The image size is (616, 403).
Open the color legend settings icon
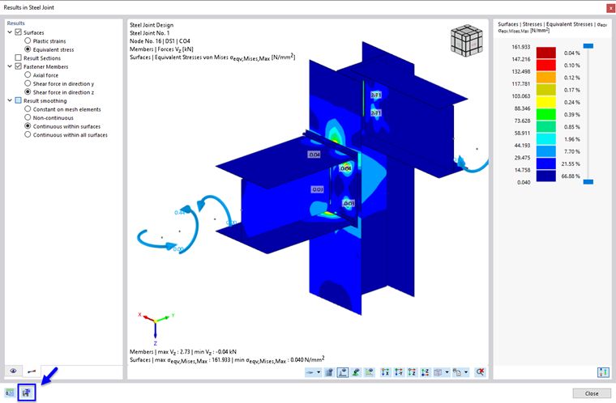[603, 372]
